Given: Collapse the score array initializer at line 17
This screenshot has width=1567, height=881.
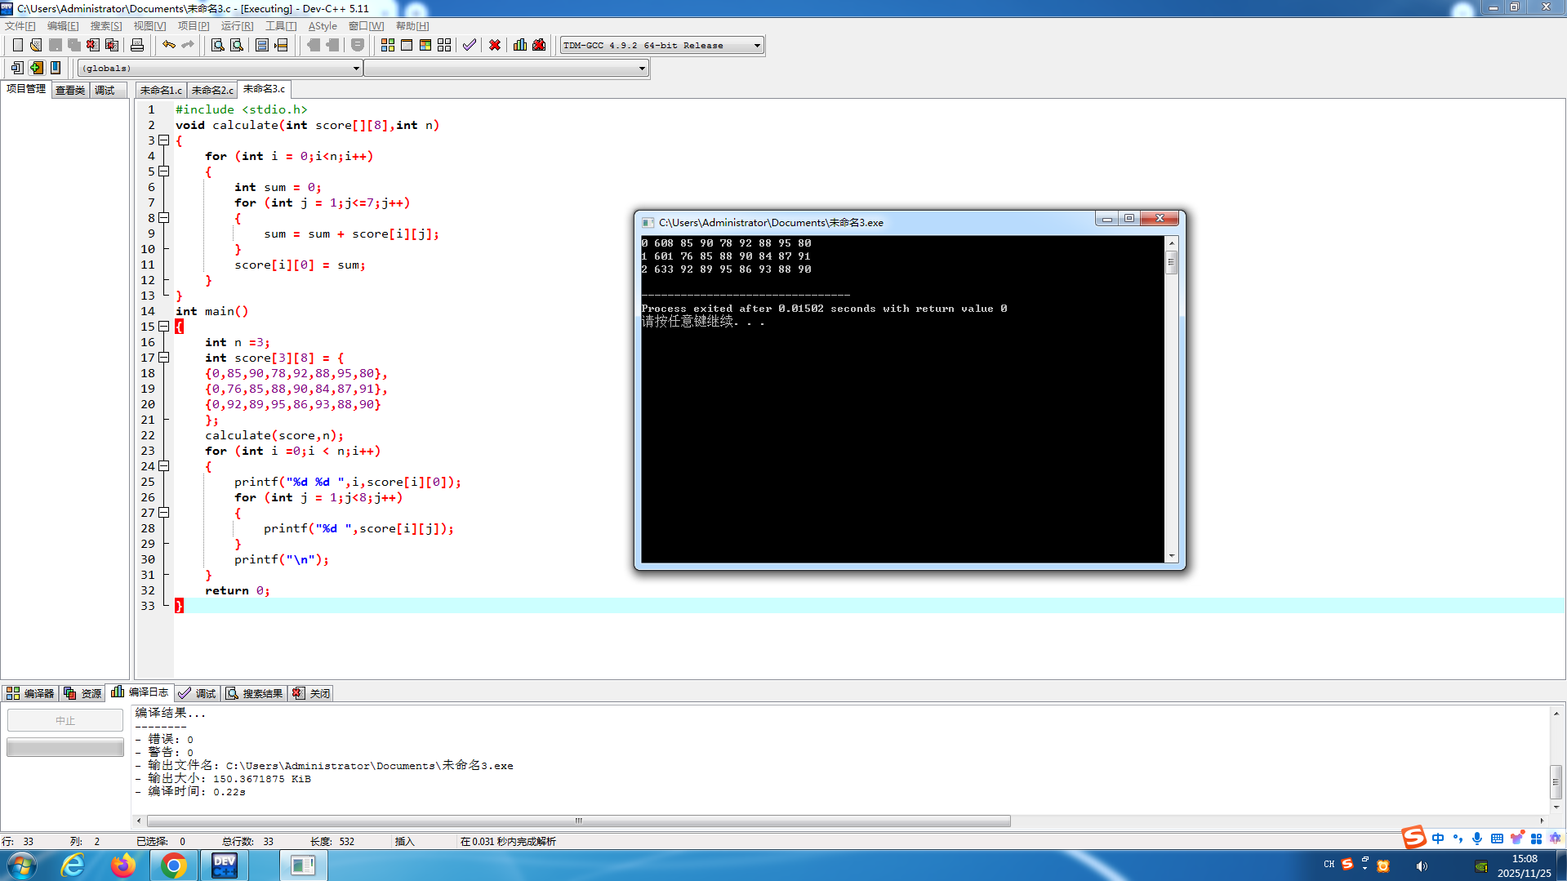Looking at the screenshot, I should (x=164, y=358).
